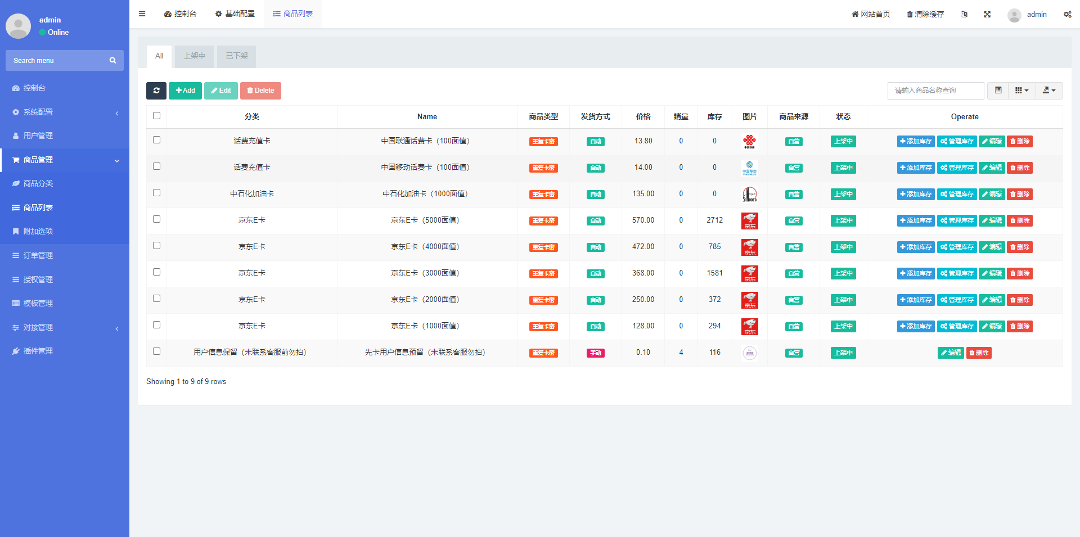Check the 中国联通话费卡 row checkbox
This screenshot has width=1080, height=537.
pos(156,139)
